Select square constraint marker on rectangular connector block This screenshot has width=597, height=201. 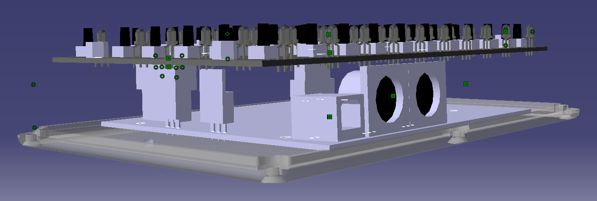[x=330, y=117]
